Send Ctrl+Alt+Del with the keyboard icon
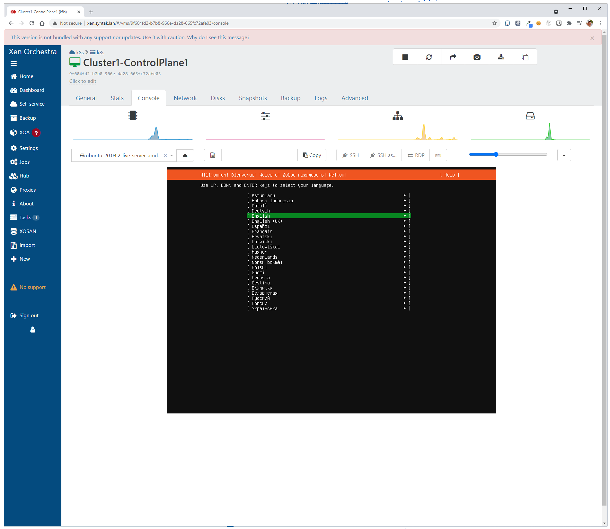The height and width of the screenshot is (529, 610). pyautogui.click(x=438, y=155)
